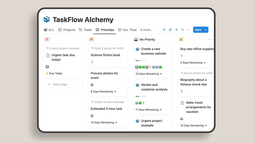Screen dimensions: 255x143
Task: Click icon of Create a new business website
Action: pyautogui.click(x=138, y=49)
